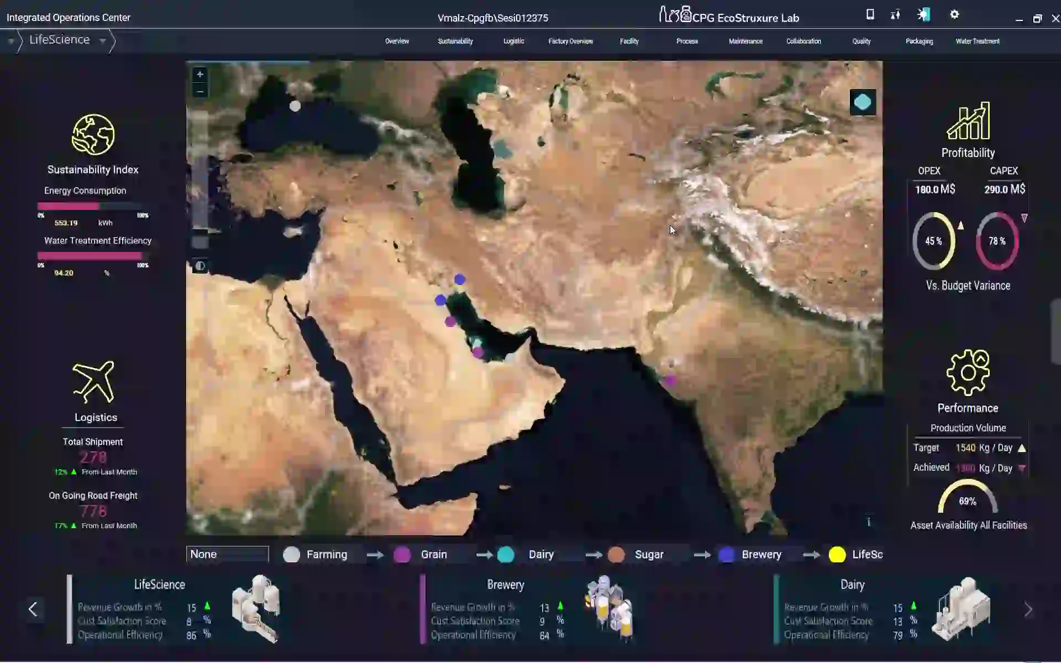Show previous facility cards with left chevron
This screenshot has height=663, width=1061.
point(33,609)
